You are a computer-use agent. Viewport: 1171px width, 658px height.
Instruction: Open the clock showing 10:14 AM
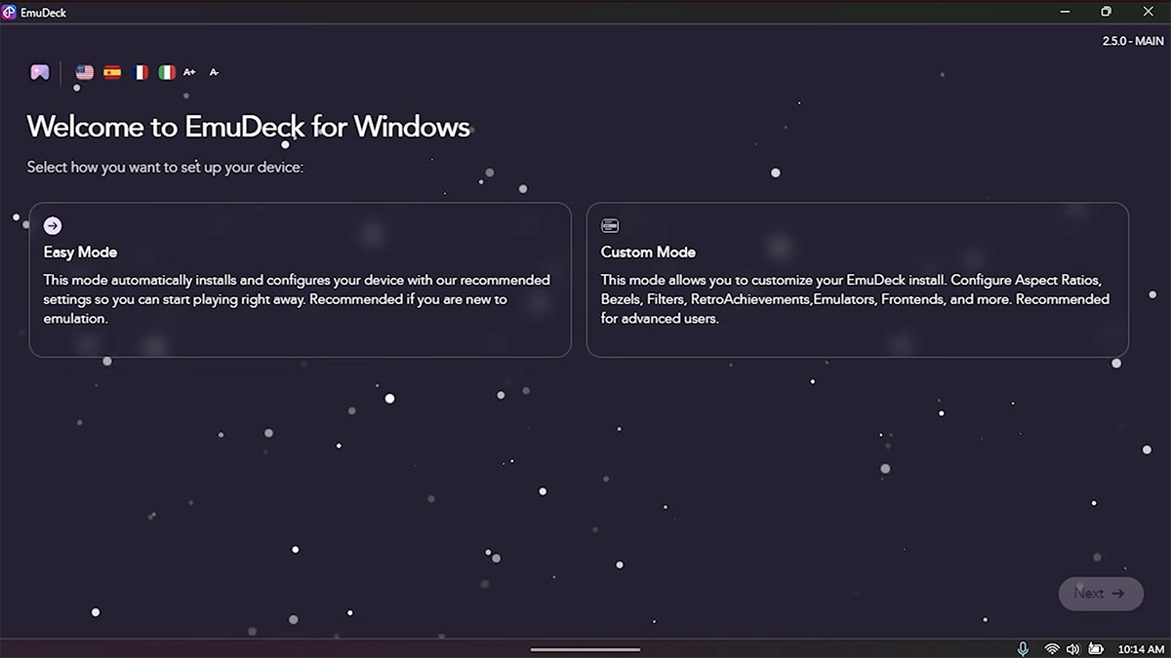(1142, 647)
